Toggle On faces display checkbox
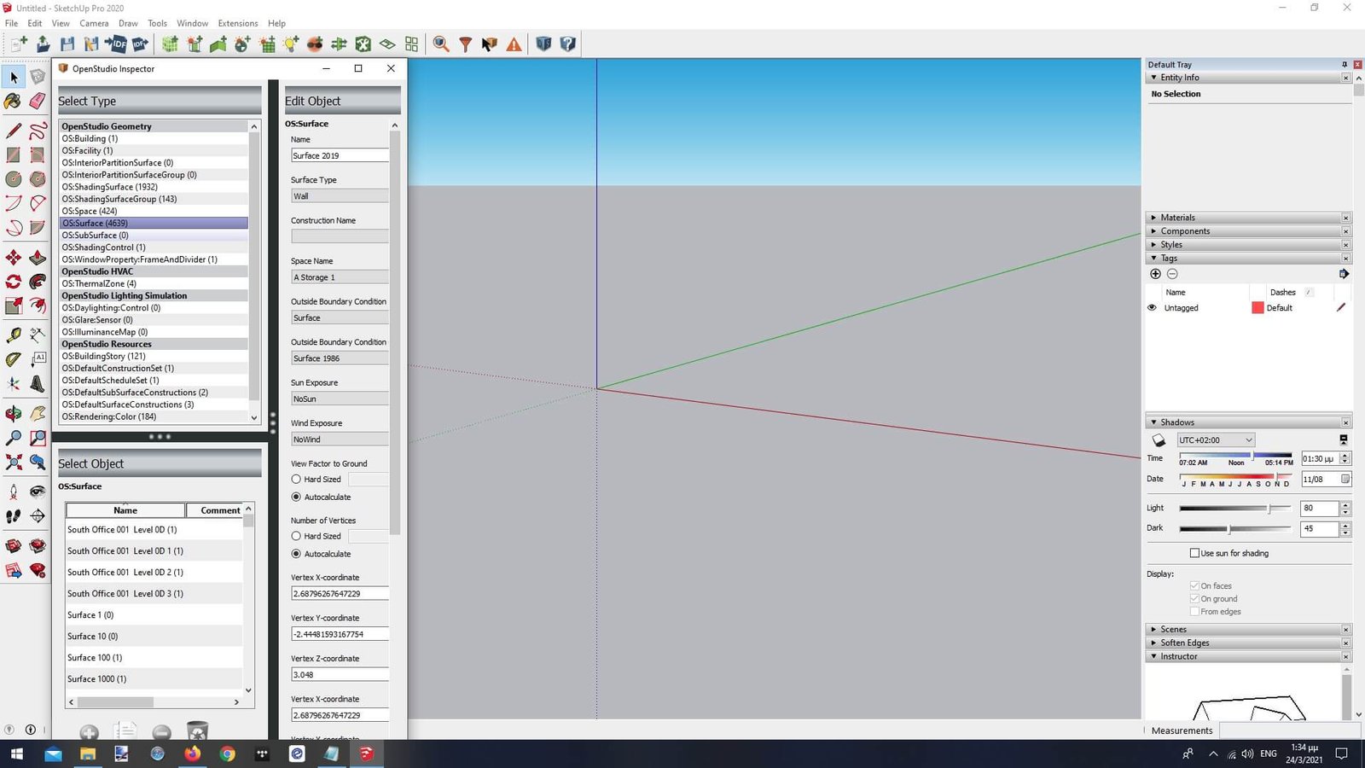The height and width of the screenshot is (768, 1365). pos(1194,585)
